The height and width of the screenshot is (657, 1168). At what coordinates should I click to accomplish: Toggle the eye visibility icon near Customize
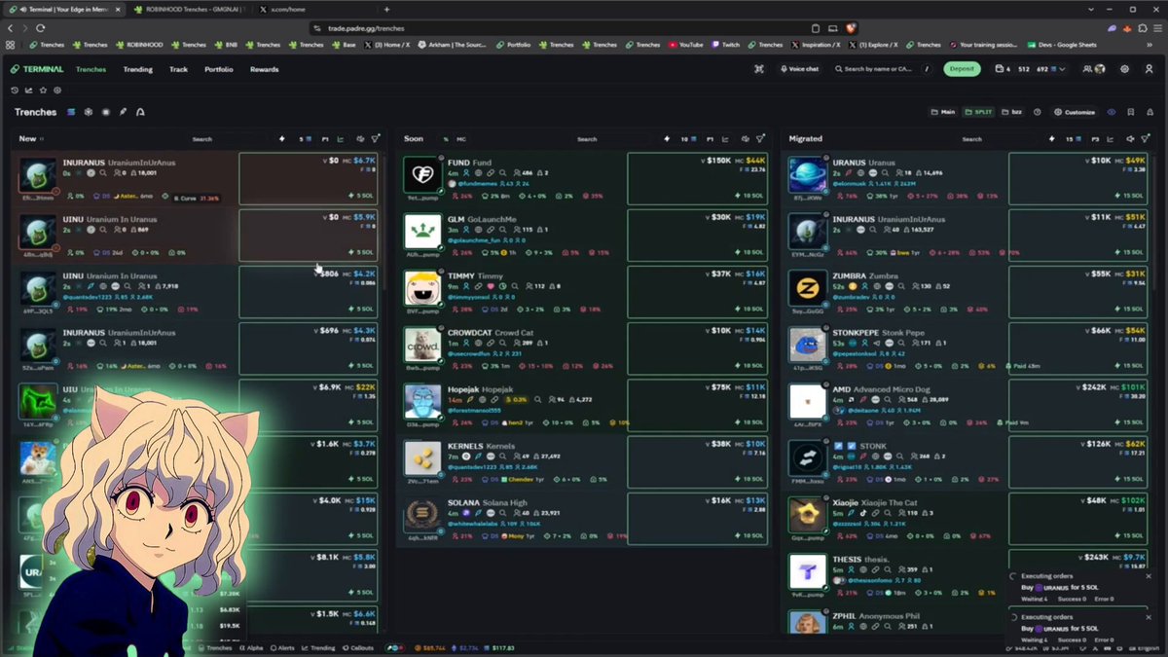tap(1112, 112)
